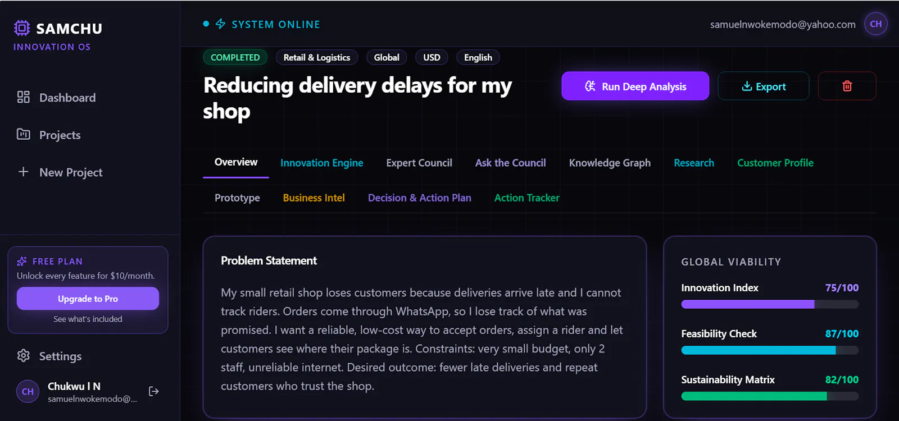The image size is (899, 421).
Task: Open the Expert Council tab
Action: click(419, 163)
